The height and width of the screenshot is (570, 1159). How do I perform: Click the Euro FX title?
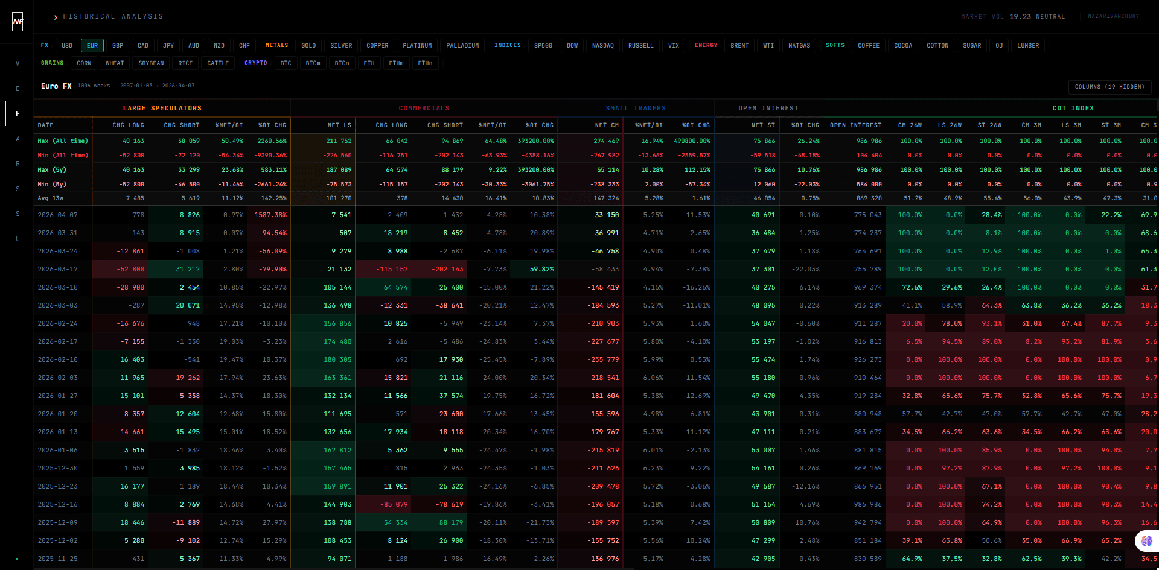click(x=56, y=86)
